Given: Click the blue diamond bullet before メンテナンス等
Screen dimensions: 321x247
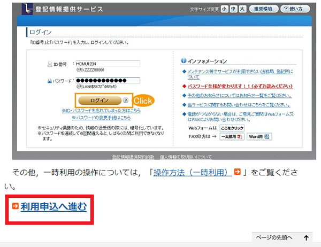Looking at the screenshot, I should [184, 72].
